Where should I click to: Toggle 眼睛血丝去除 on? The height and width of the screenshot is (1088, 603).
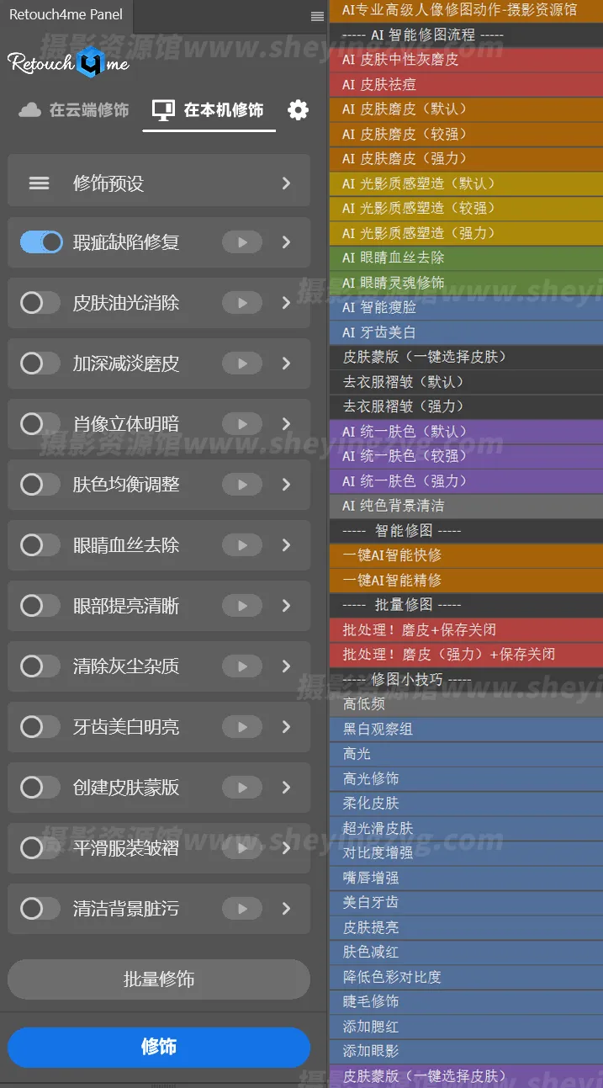[x=41, y=545]
